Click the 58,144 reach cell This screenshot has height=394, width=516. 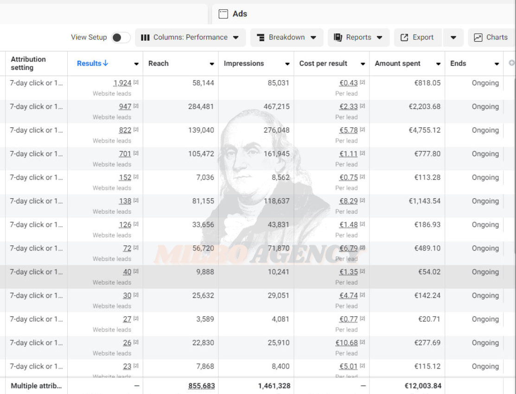pyautogui.click(x=203, y=83)
